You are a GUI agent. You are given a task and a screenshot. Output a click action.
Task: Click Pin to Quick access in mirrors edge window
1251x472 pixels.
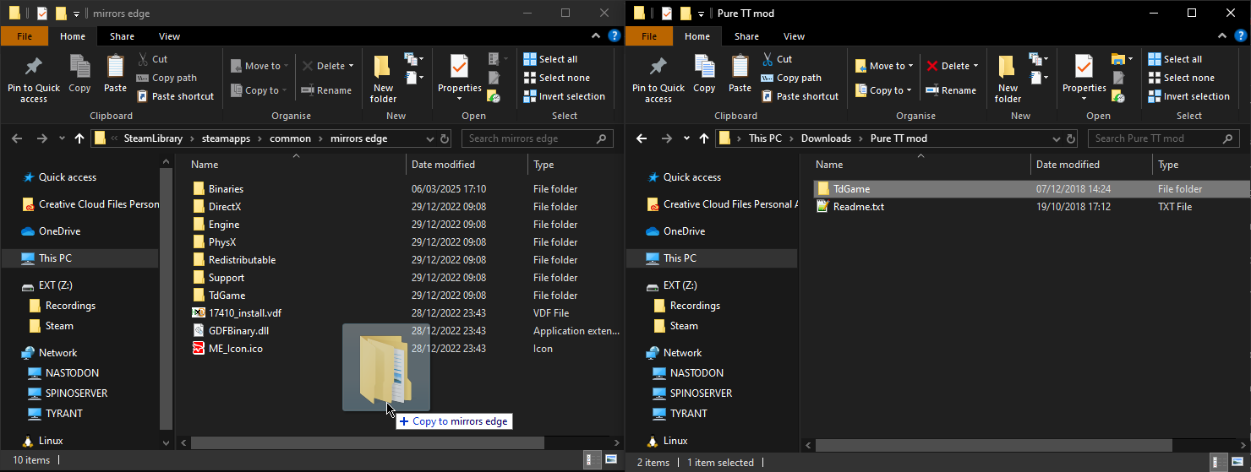point(34,79)
